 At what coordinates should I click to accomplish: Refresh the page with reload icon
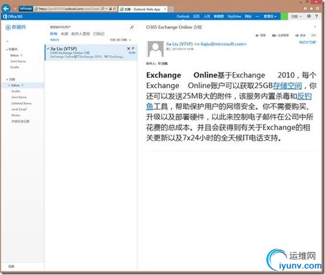coord(114,9)
